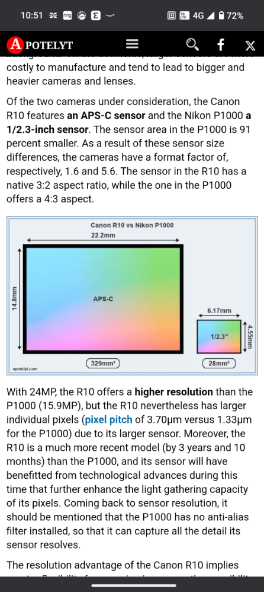This screenshot has height=592, width=264.
Task: Go home via the Apotelyt logo
Action: click(40, 45)
